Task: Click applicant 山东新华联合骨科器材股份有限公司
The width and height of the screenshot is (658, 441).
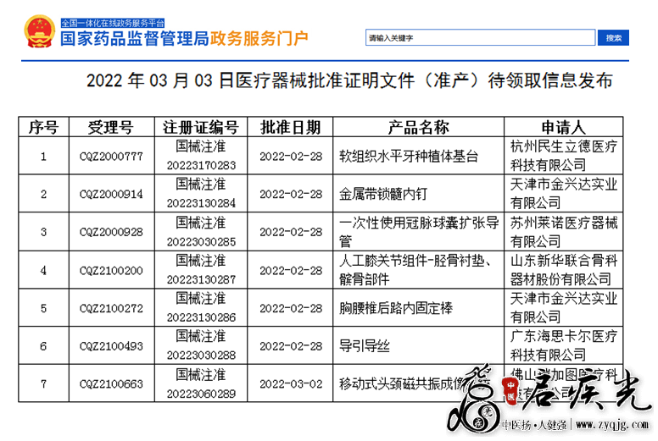Action: pyautogui.click(x=563, y=270)
